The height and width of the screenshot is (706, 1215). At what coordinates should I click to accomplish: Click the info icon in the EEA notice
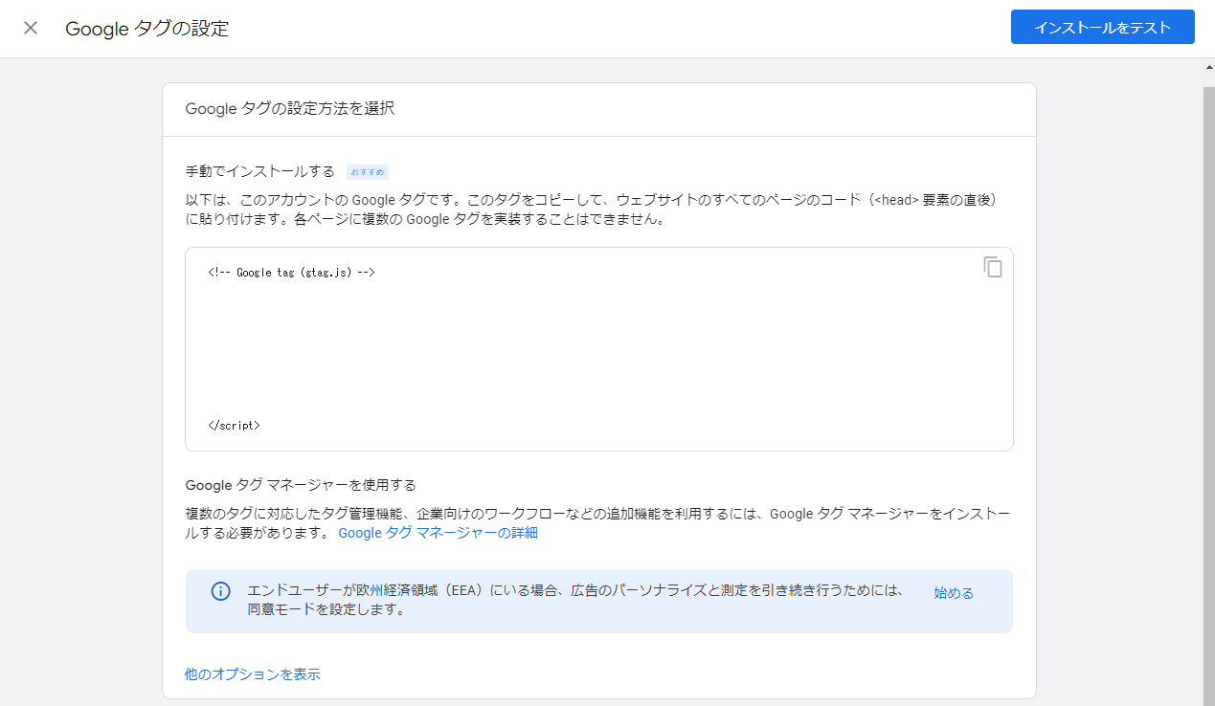pos(220,591)
